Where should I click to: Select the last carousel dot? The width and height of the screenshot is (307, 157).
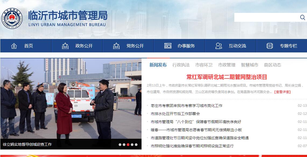(136, 145)
